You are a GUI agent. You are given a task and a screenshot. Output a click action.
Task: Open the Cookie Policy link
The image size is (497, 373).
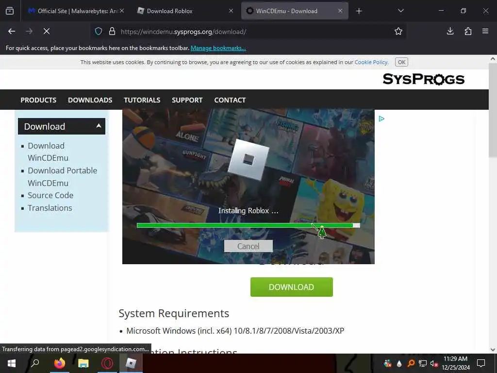click(371, 62)
